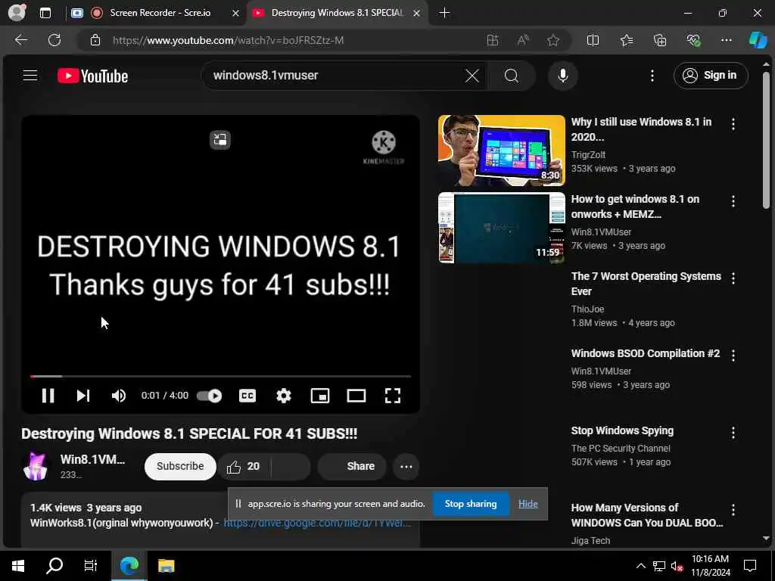The image size is (775, 581).
Task: Enter fullscreen mode
Action: 393,395
